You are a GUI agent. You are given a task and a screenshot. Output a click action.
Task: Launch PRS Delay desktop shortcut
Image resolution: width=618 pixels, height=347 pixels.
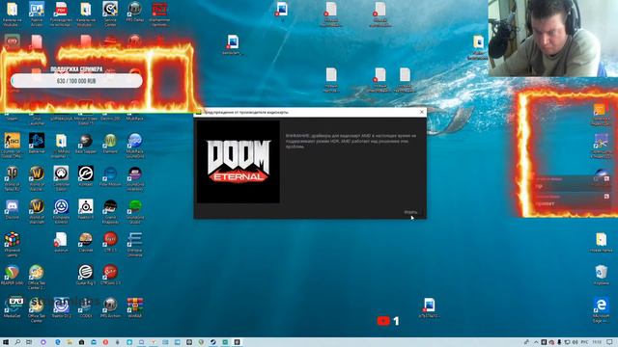135,11
